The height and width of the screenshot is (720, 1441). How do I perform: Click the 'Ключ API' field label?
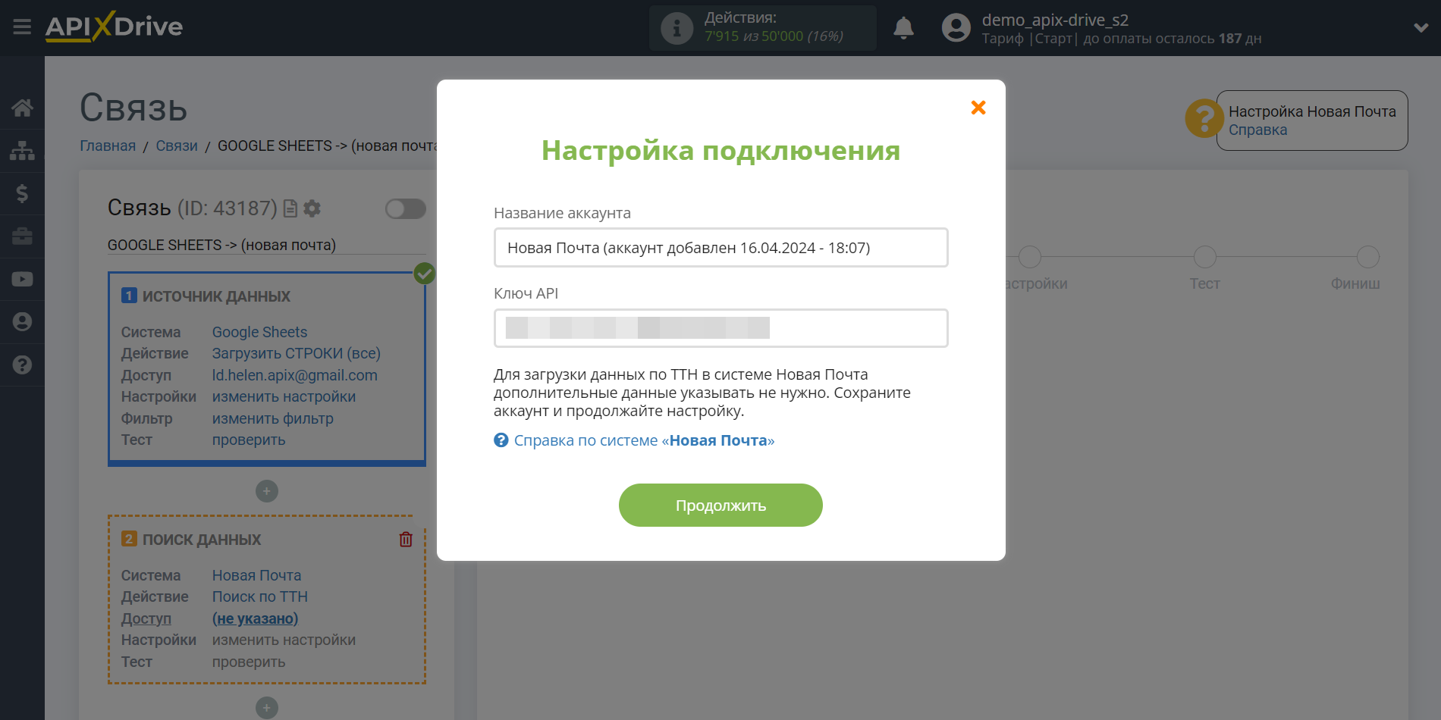526,293
